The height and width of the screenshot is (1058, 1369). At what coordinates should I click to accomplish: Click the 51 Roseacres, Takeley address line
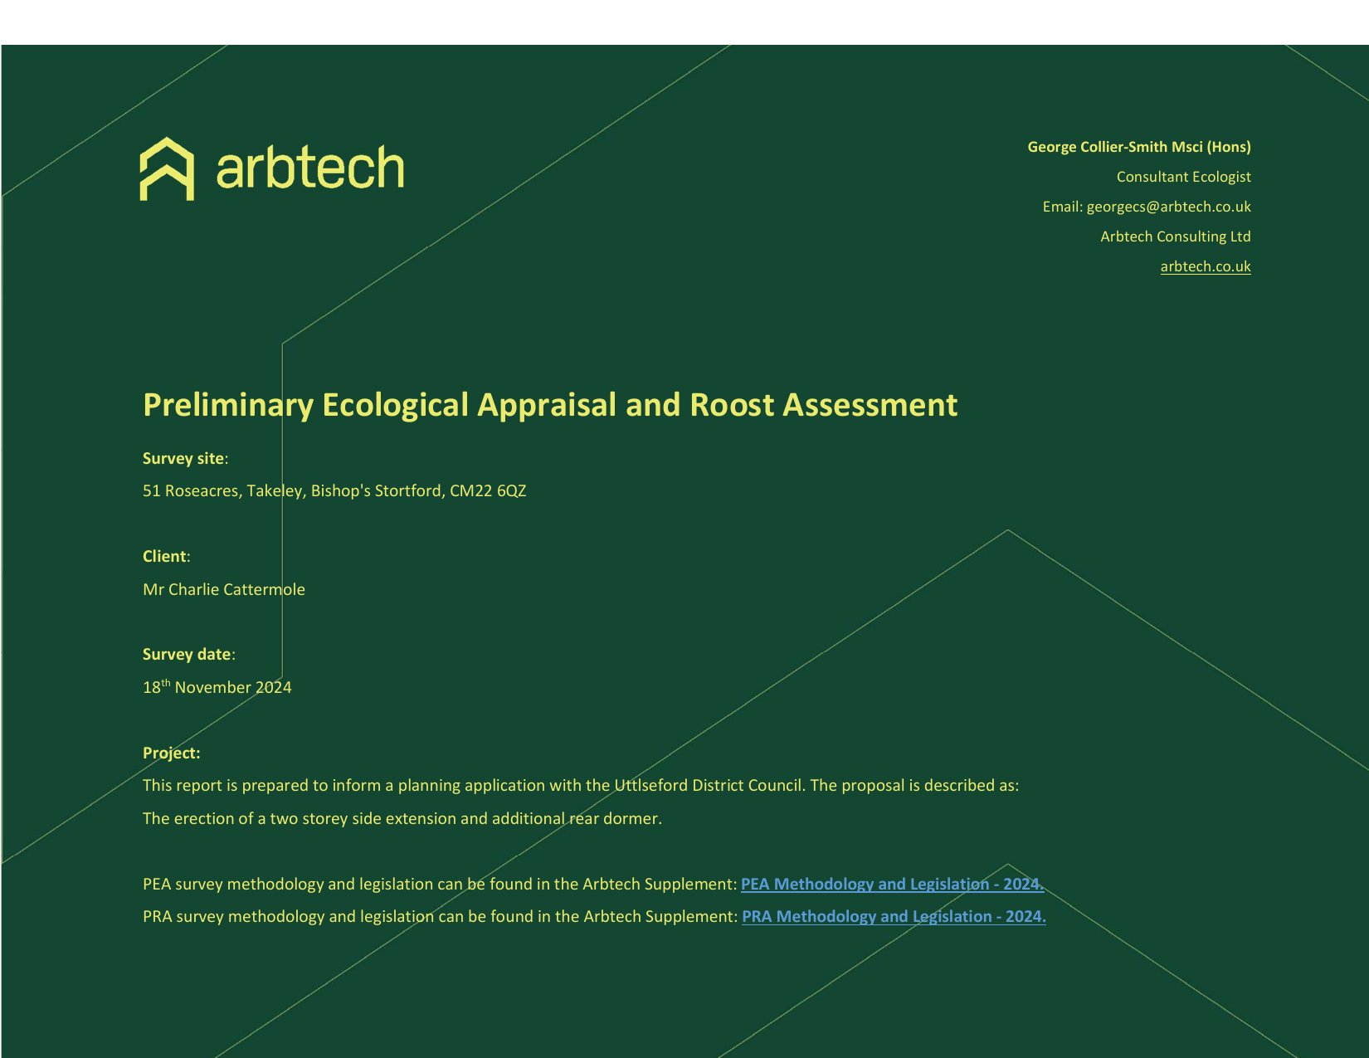point(334,490)
